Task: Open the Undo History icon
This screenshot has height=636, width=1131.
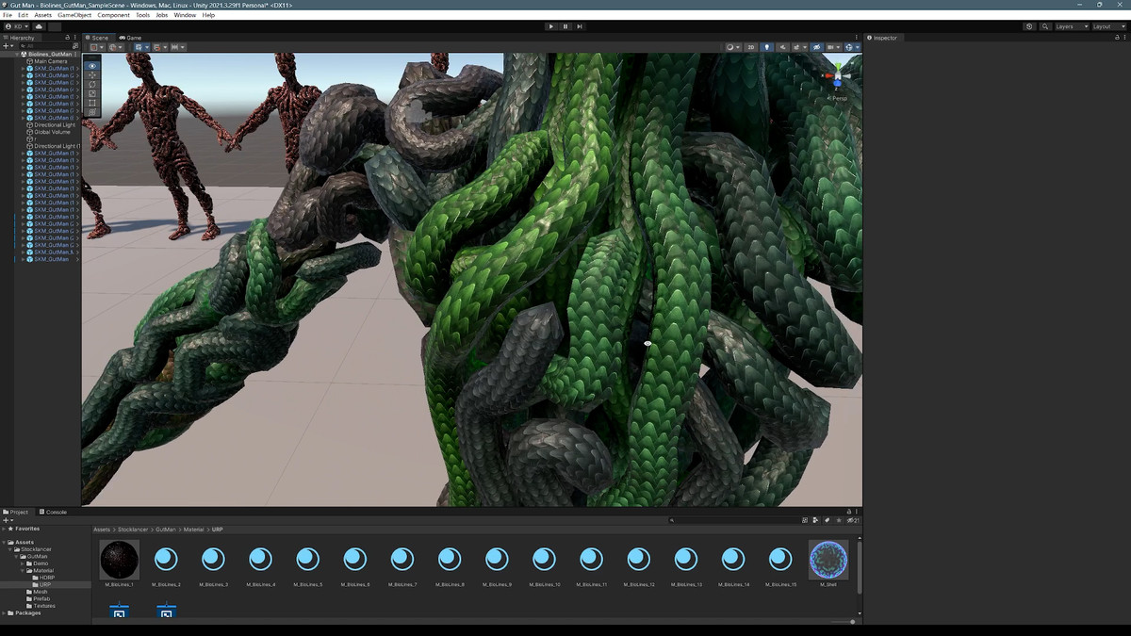Action: click(1029, 26)
